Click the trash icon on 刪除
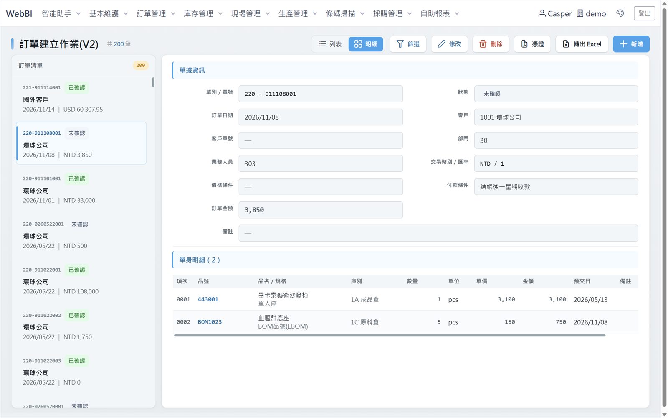 pos(483,44)
